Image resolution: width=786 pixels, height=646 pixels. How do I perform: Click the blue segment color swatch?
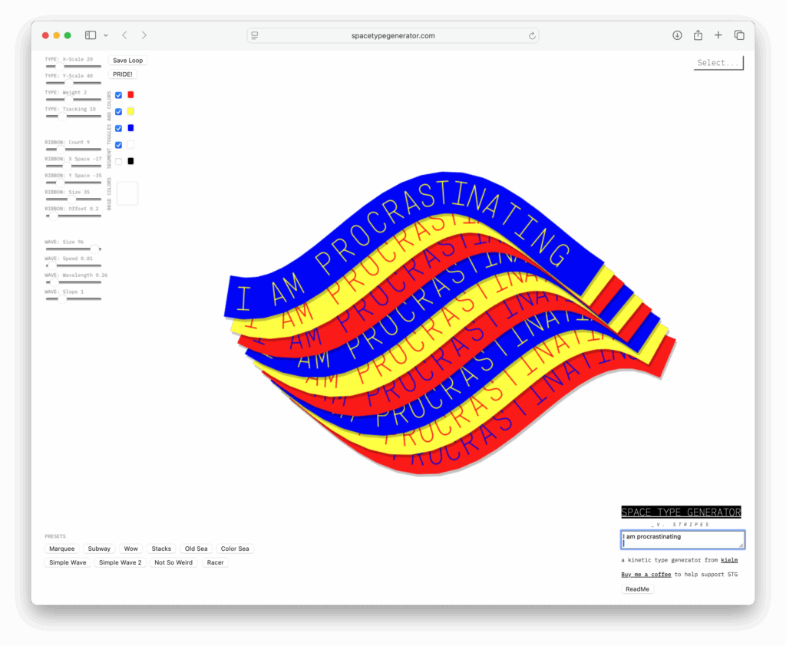pyautogui.click(x=130, y=128)
